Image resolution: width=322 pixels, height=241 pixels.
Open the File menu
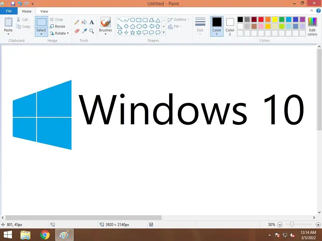[8, 11]
